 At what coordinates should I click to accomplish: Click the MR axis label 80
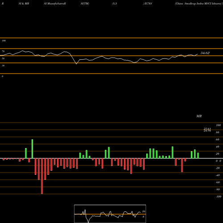[218, 132]
